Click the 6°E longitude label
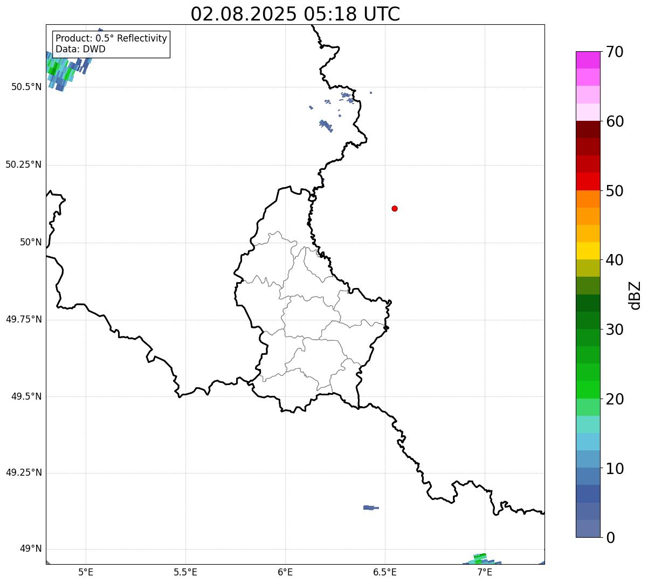 click(x=285, y=572)
